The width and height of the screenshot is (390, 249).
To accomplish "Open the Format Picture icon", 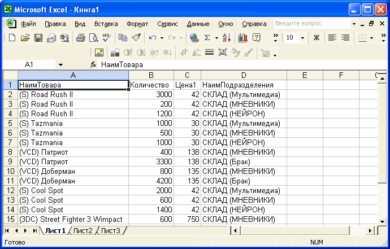I will click(x=236, y=53).
